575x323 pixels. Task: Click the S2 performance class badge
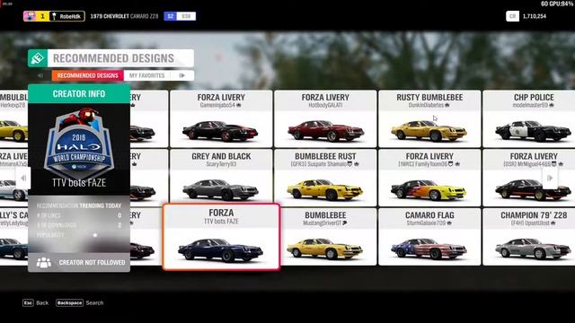click(x=170, y=16)
